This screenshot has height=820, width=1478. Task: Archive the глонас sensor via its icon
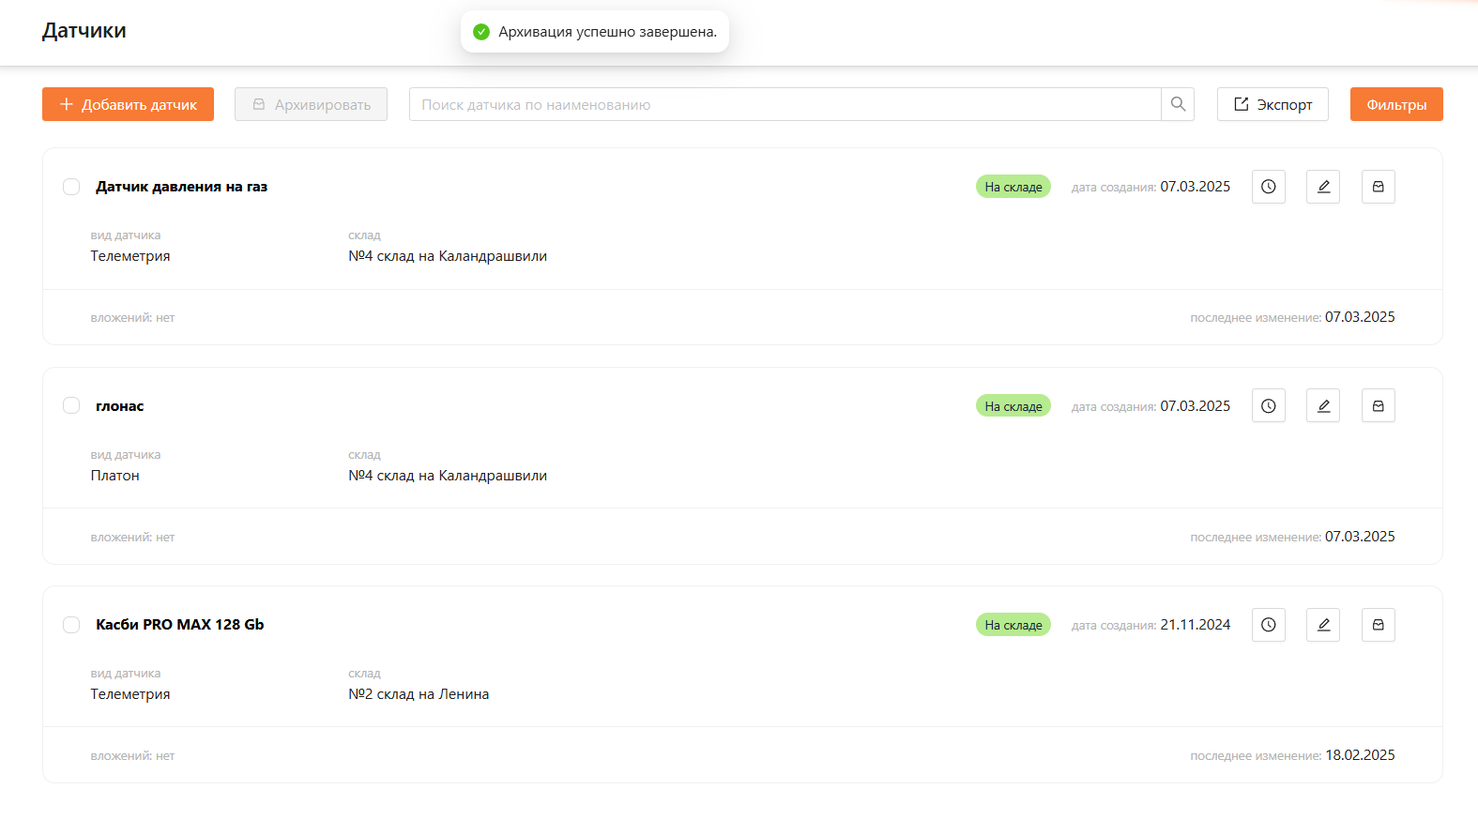click(x=1378, y=406)
